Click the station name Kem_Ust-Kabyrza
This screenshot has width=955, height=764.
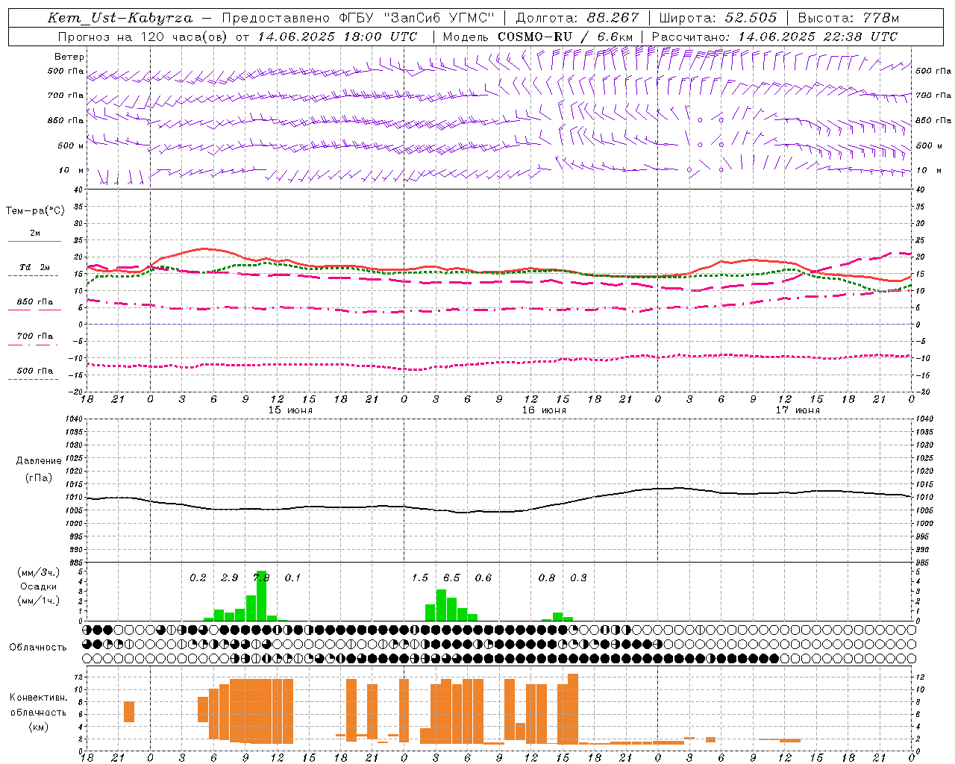pos(120,18)
